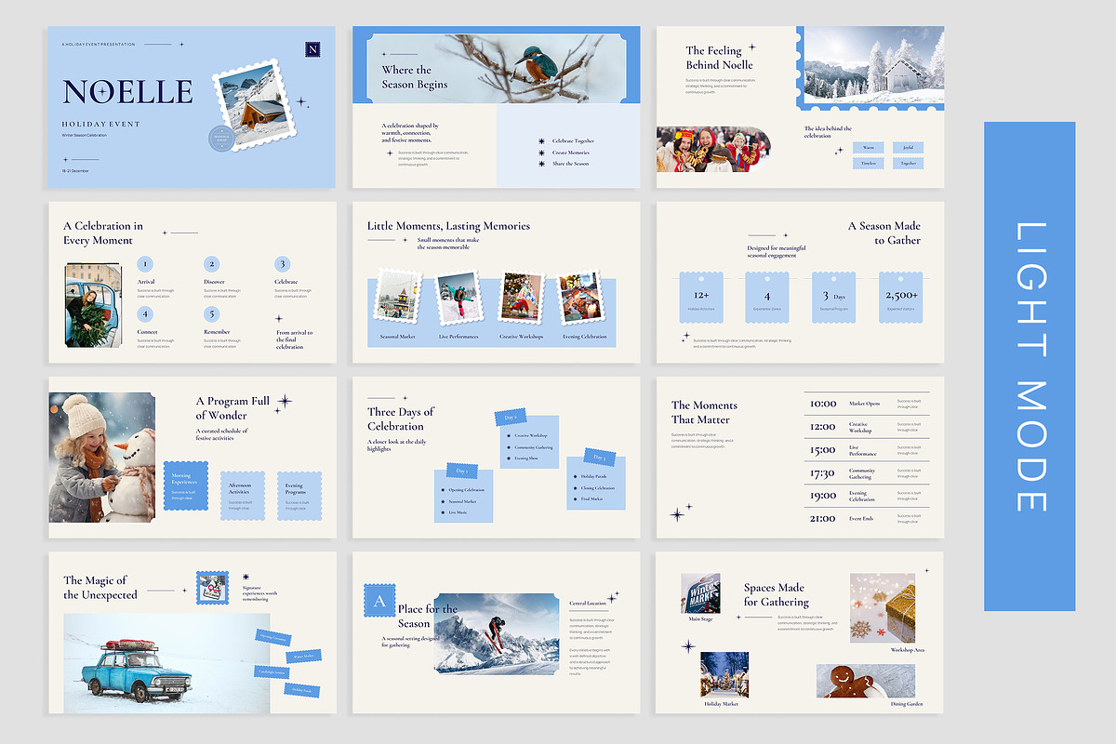Select the number 3 circle above Celebrate

pos(282,264)
